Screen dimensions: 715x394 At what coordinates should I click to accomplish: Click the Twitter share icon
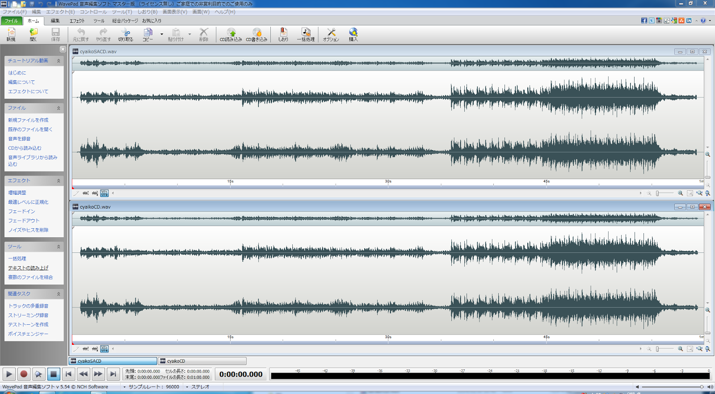[652, 21]
